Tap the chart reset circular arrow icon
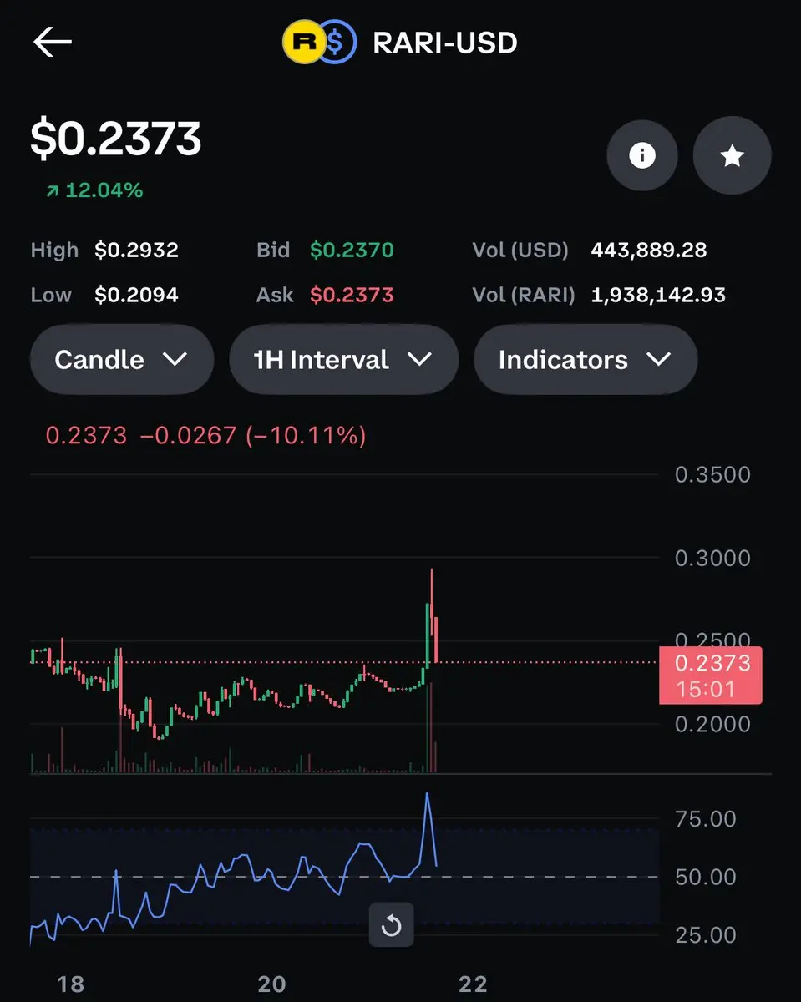801x1002 pixels. coord(391,925)
